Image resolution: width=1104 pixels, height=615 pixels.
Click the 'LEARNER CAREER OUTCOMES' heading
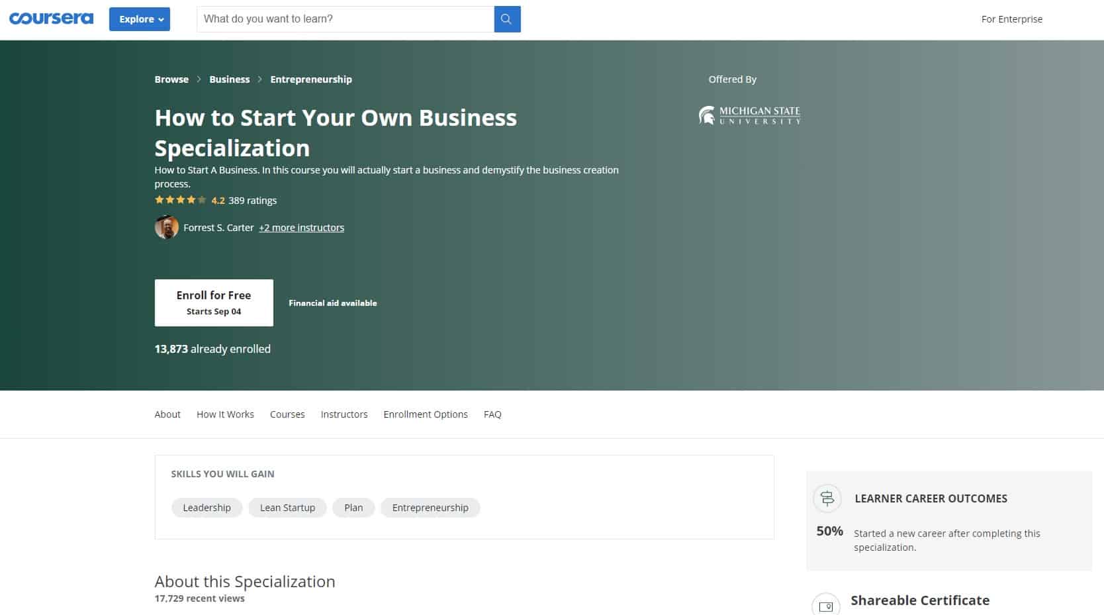tap(931, 498)
